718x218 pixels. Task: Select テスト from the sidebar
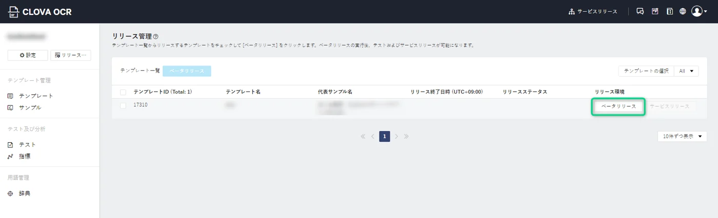tap(27, 145)
